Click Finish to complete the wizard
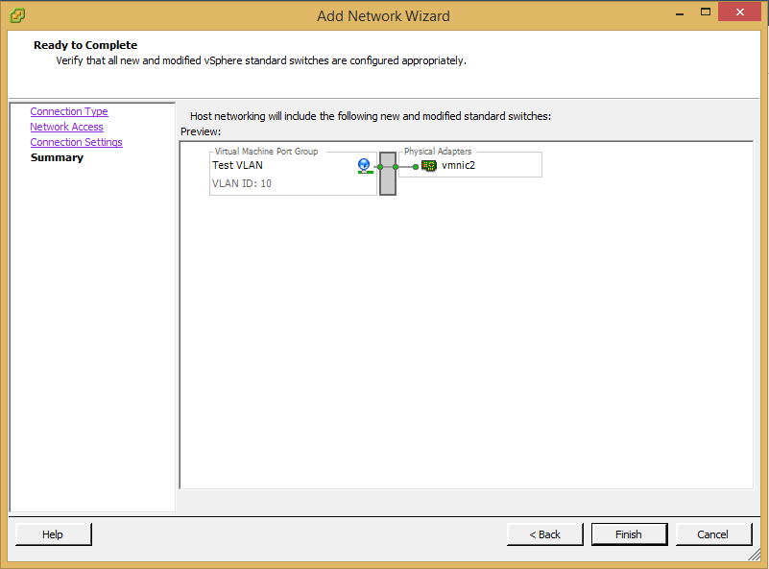 [x=629, y=533]
